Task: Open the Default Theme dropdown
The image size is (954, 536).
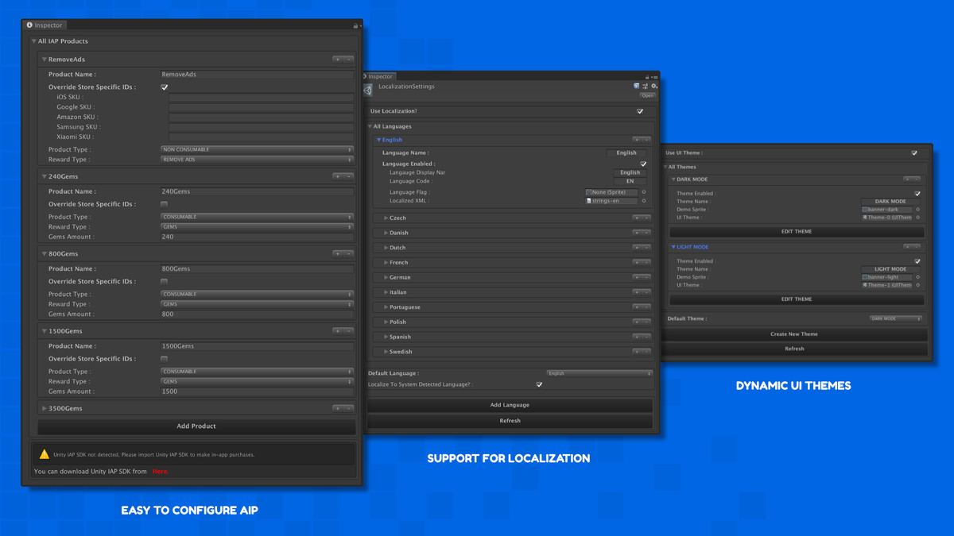Action: 896,318
